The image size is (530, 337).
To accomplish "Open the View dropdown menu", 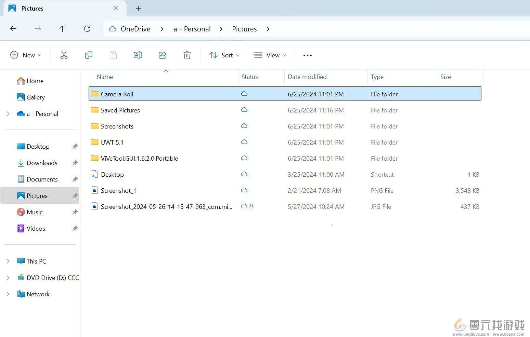I will click(270, 55).
